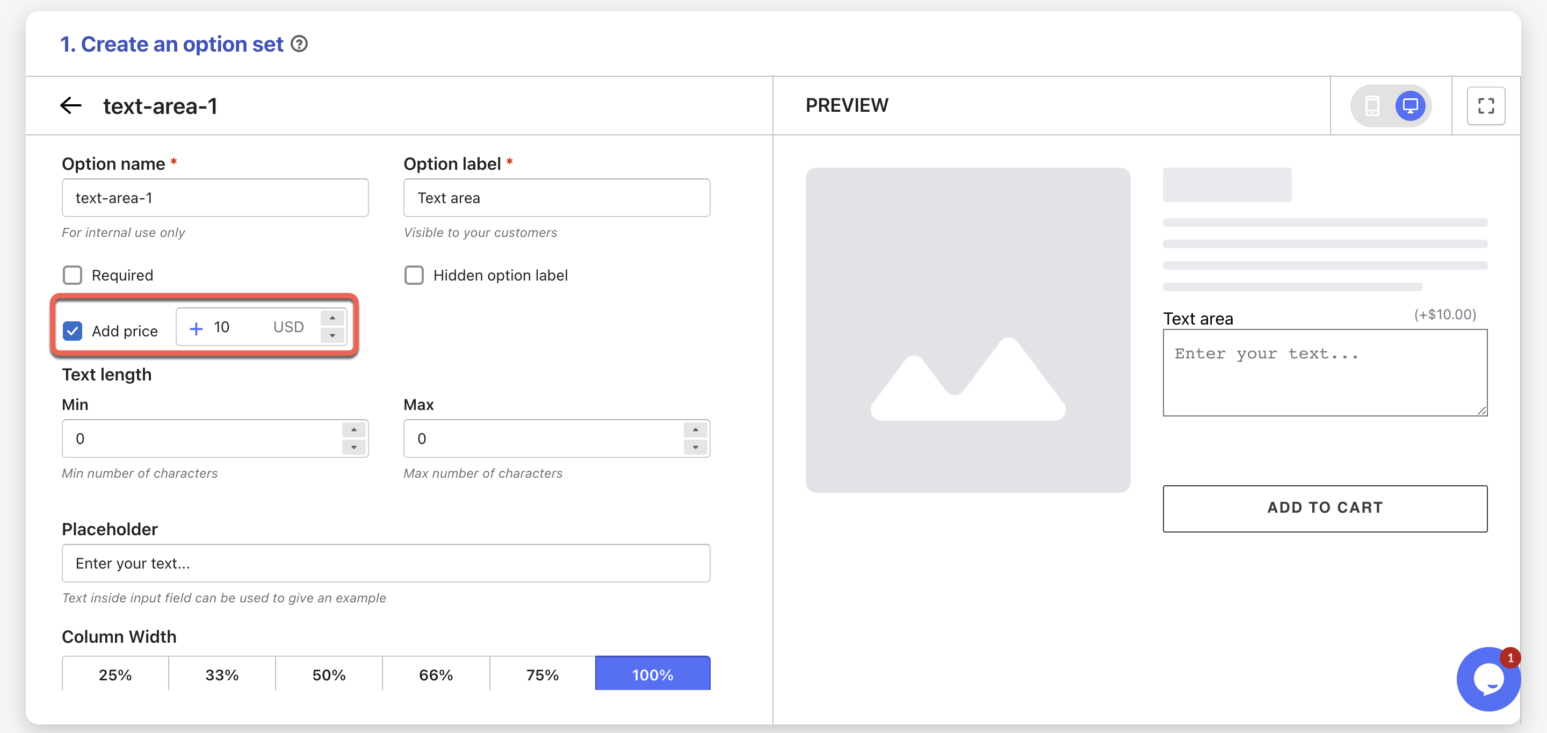Viewport: 1547px width, 733px height.
Task: Switch preview to desktop view
Action: click(x=1409, y=106)
